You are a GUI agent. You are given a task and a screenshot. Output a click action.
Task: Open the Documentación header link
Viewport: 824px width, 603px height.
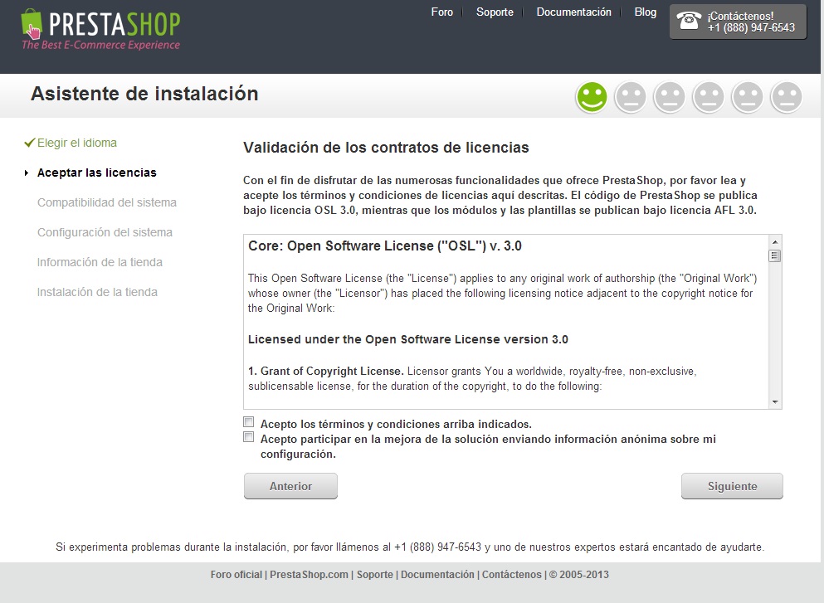(x=574, y=12)
